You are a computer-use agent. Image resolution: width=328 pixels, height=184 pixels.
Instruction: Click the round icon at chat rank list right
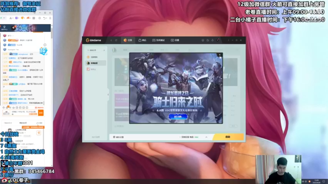[45, 45]
